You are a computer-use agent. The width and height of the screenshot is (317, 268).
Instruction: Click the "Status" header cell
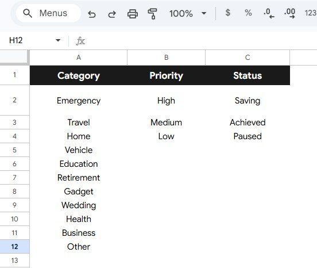248,75
